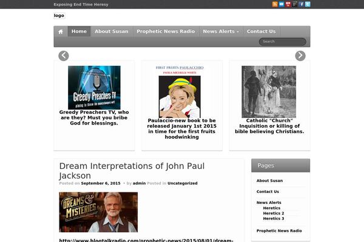Open About Susan in the navigation bar
The image size is (364, 242).
point(112,31)
